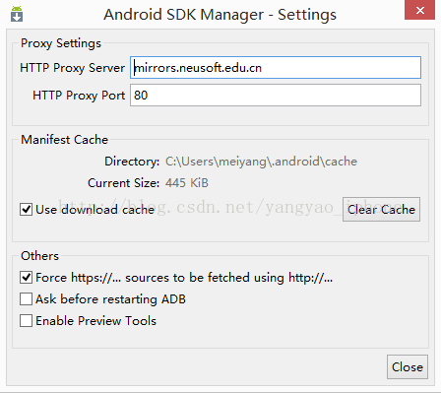Click the Current Size: label
441x393 pixels.
[123, 183]
